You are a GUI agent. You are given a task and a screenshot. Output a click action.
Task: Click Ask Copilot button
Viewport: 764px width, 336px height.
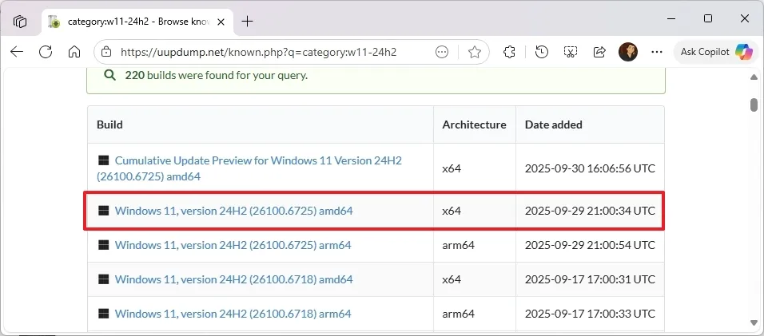715,52
